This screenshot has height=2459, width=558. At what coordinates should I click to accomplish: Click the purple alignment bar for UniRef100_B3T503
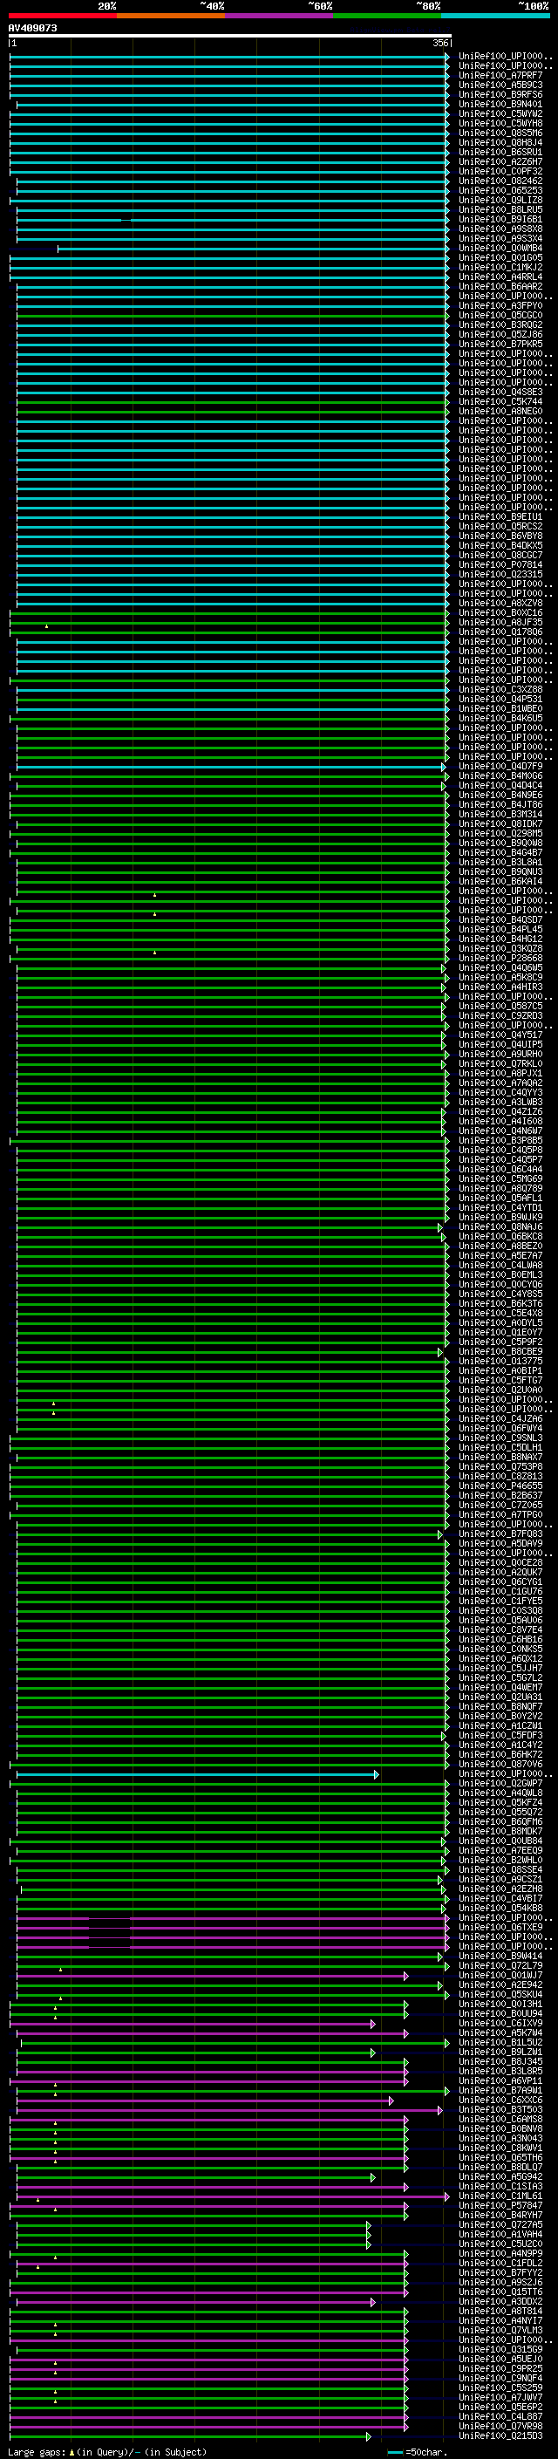(x=228, y=2109)
